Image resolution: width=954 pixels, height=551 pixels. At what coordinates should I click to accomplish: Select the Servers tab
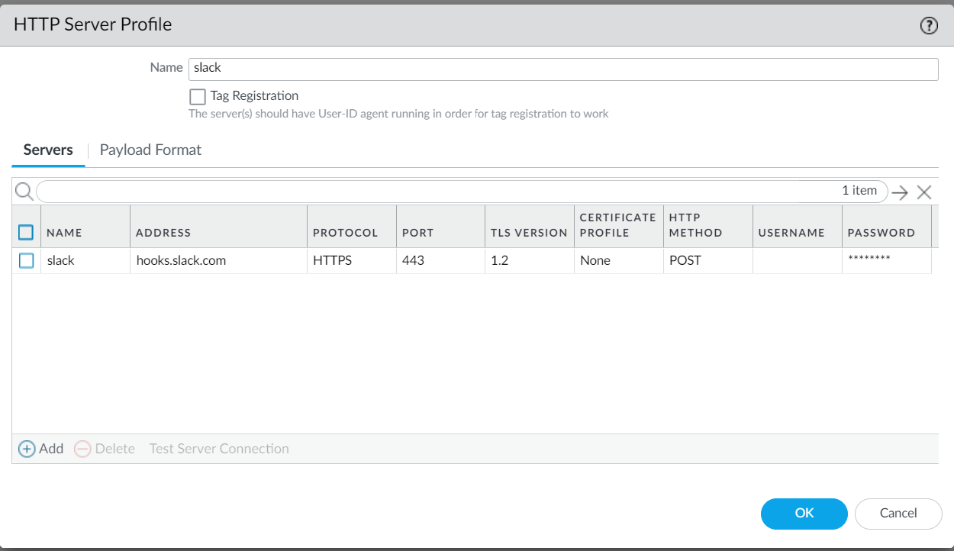pyautogui.click(x=48, y=150)
